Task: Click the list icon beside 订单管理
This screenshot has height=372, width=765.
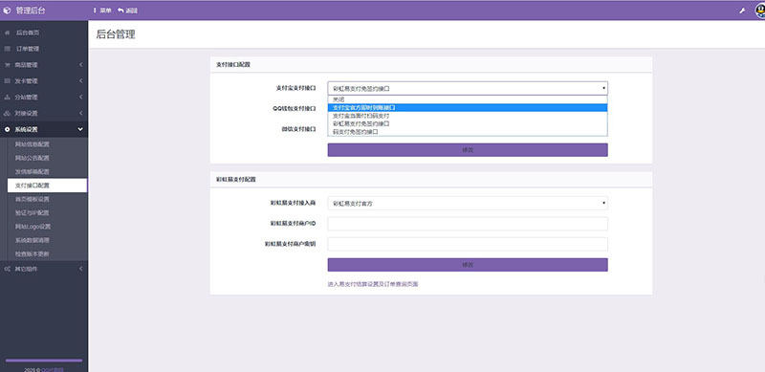Action: click(x=7, y=49)
